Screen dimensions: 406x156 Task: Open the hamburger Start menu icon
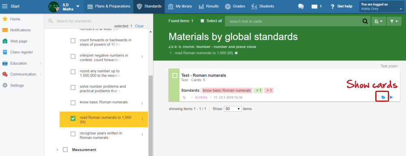[4, 6]
